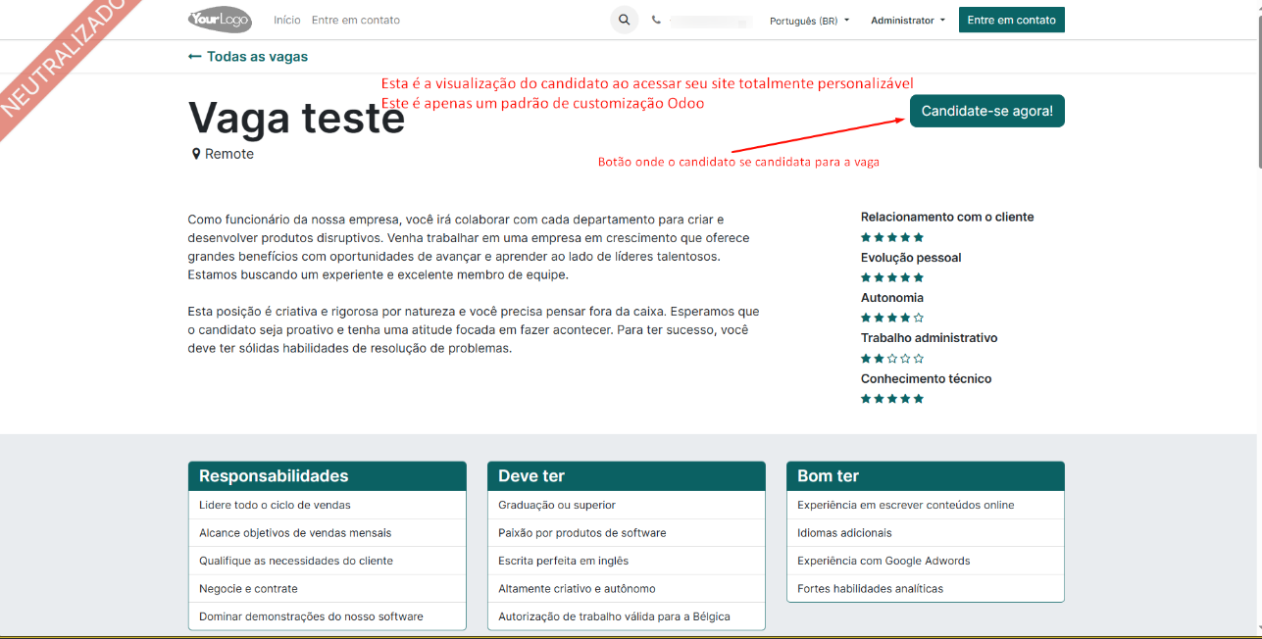The width and height of the screenshot is (1262, 639).
Task: Select Qualifique as necessidades do cliente
Action: point(328,561)
